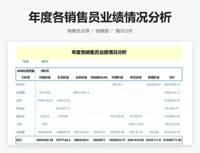The height and width of the screenshot is (153, 200).
Task: Select the 其他区域 column header
Action: tap(45, 77)
